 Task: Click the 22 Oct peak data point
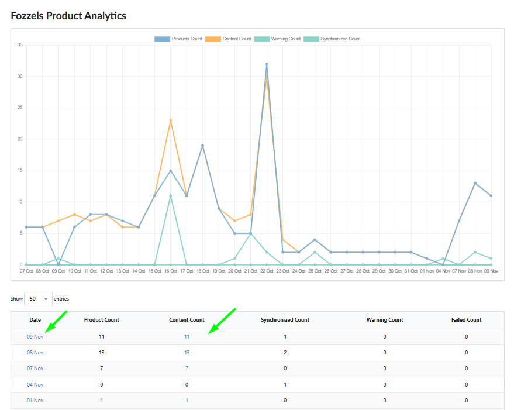(x=267, y=64)
